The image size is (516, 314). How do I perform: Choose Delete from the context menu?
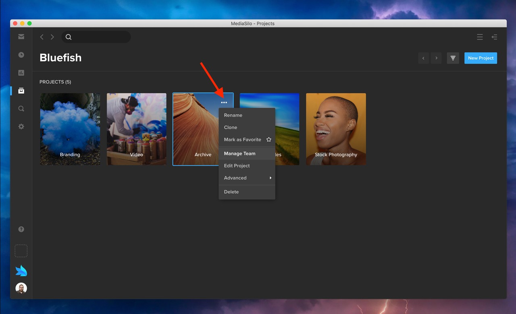pos(247,192)
